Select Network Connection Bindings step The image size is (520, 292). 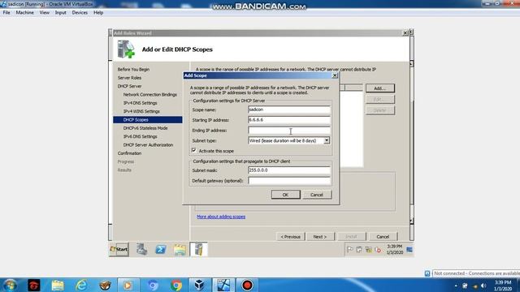tap(149, 95)
